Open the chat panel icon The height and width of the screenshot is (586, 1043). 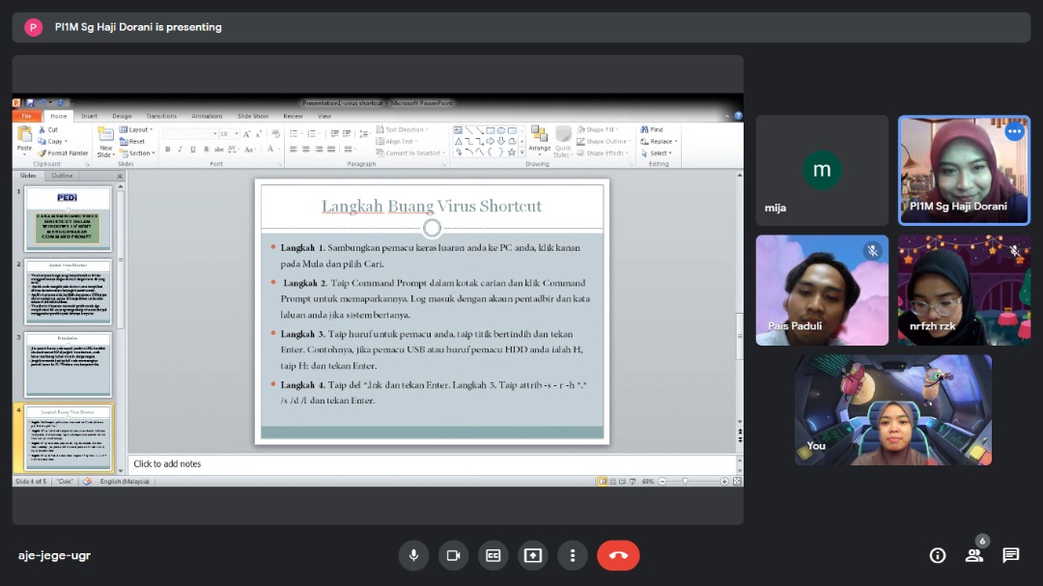pyautogui.click(x=1010, y=555)
